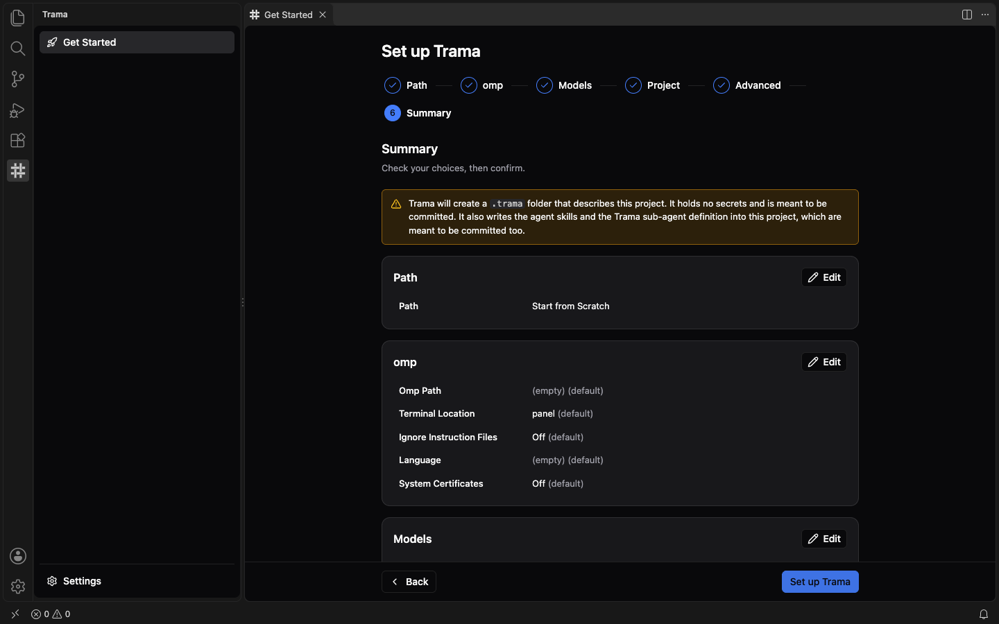The image size is (999, 624).
Task: Confirm with the Set up Trama button
Action: (820, 582)
